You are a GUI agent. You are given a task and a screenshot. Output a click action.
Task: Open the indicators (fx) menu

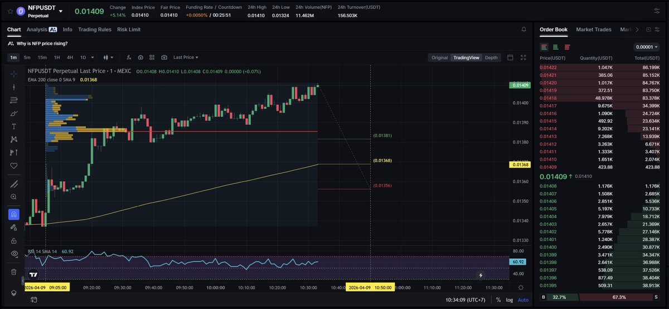click(129, 57)
